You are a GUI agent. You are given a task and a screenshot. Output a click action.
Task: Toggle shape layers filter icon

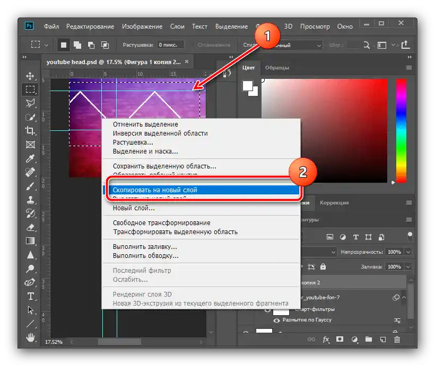click(x=368, y=237)
